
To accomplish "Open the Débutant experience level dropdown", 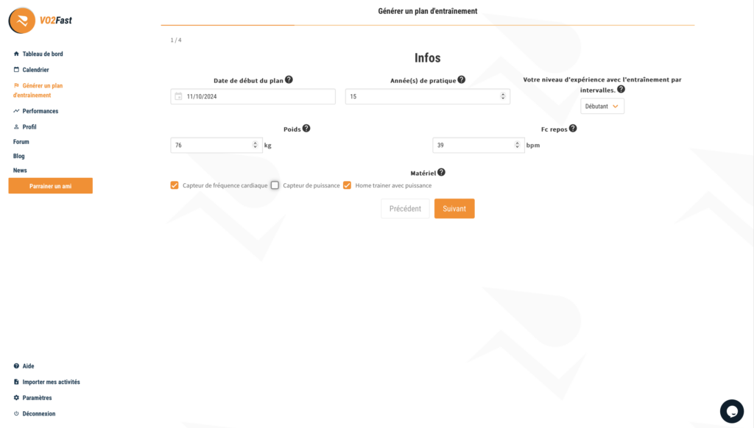I will click(x=602, y=107).
